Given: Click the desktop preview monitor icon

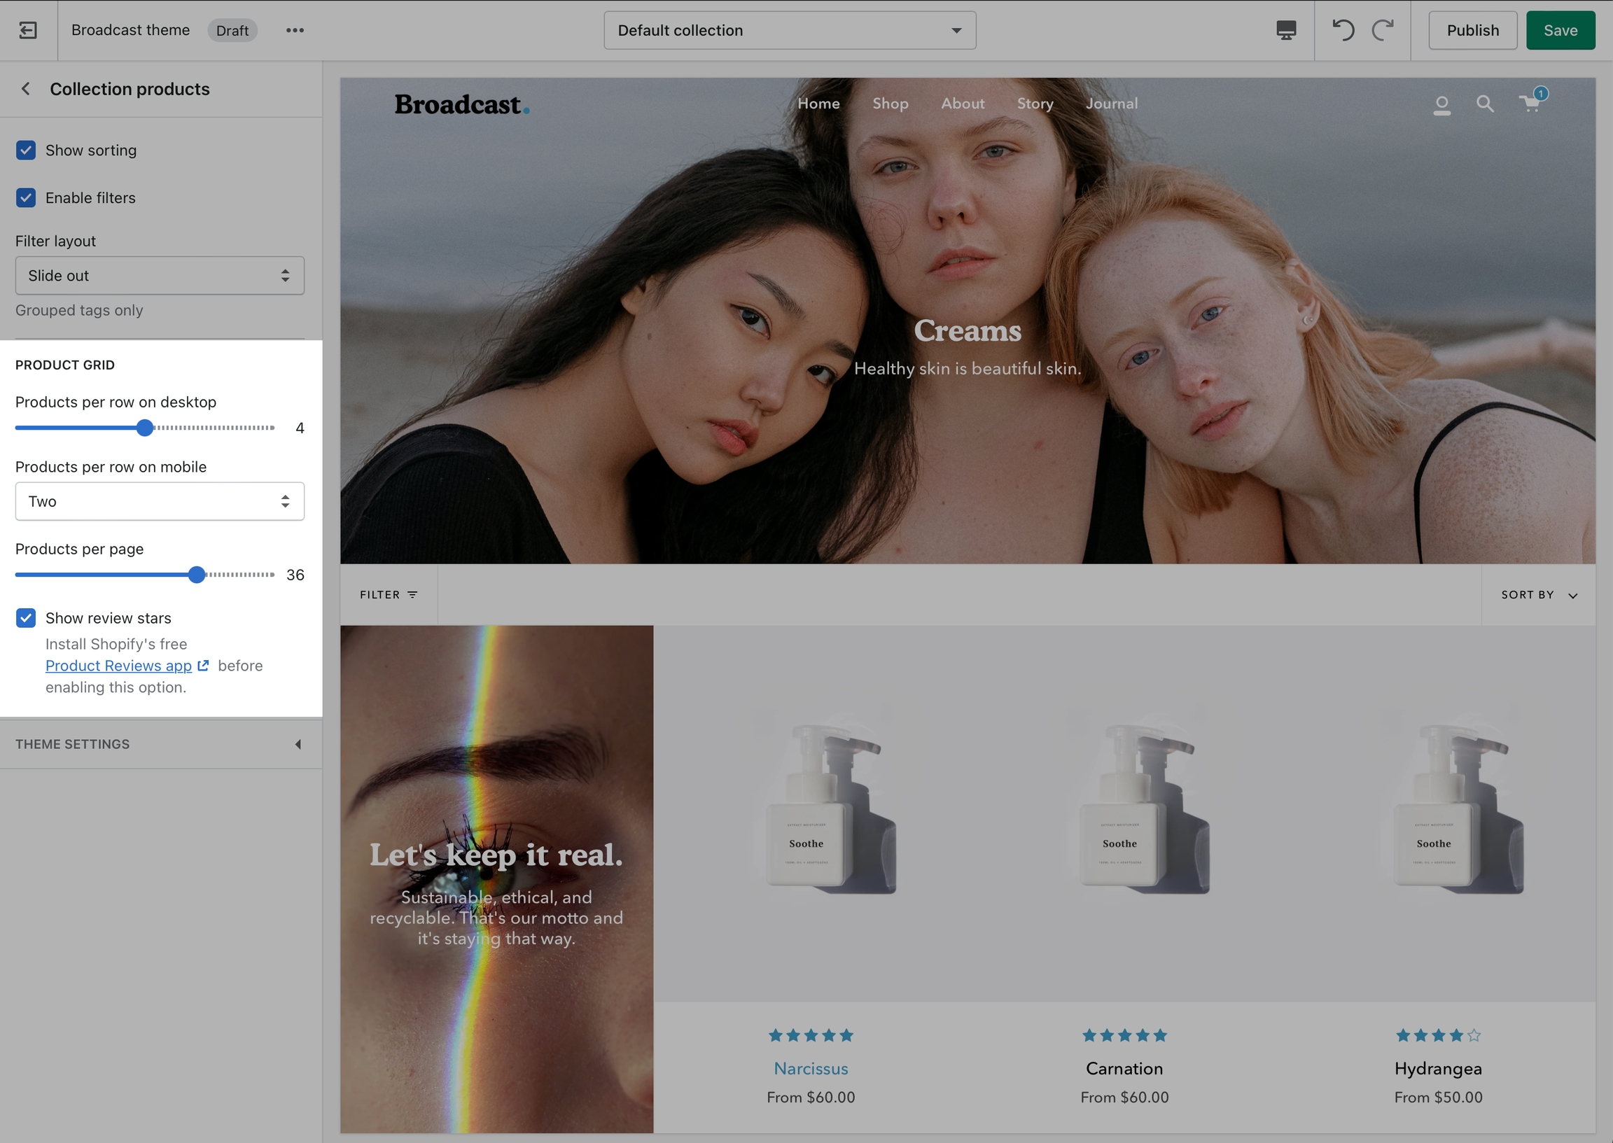Looking at the screenshot, I should [x=1286, y=30].
